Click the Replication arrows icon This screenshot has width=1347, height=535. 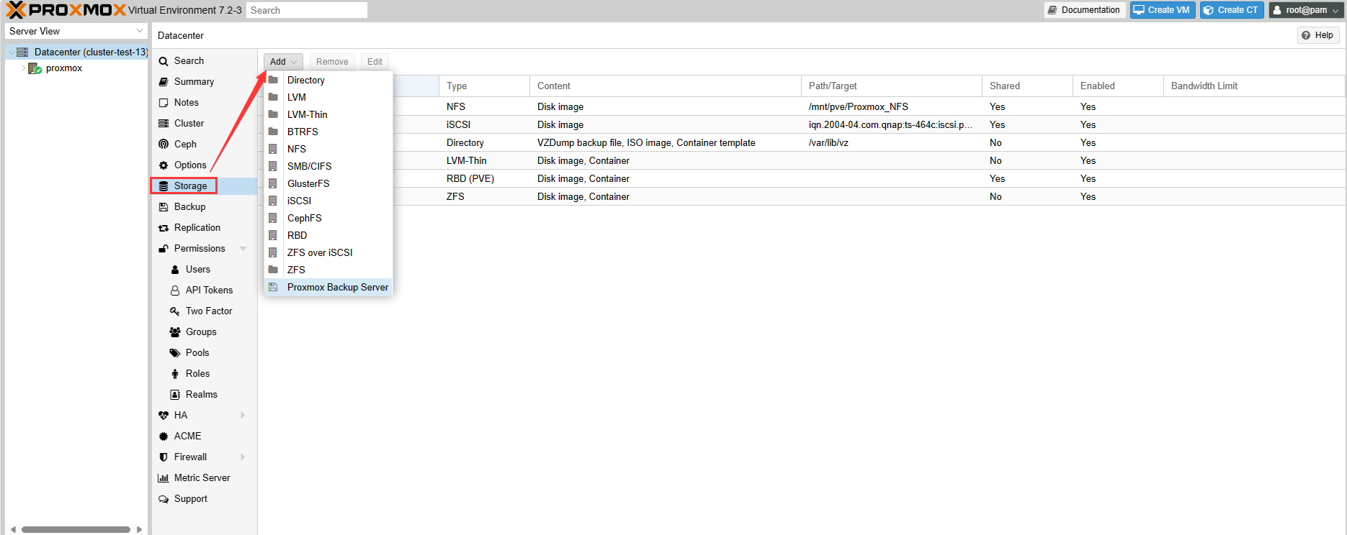coord(164,228)
